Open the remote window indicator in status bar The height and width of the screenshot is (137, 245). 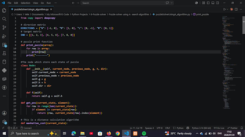tap(3, 128)
